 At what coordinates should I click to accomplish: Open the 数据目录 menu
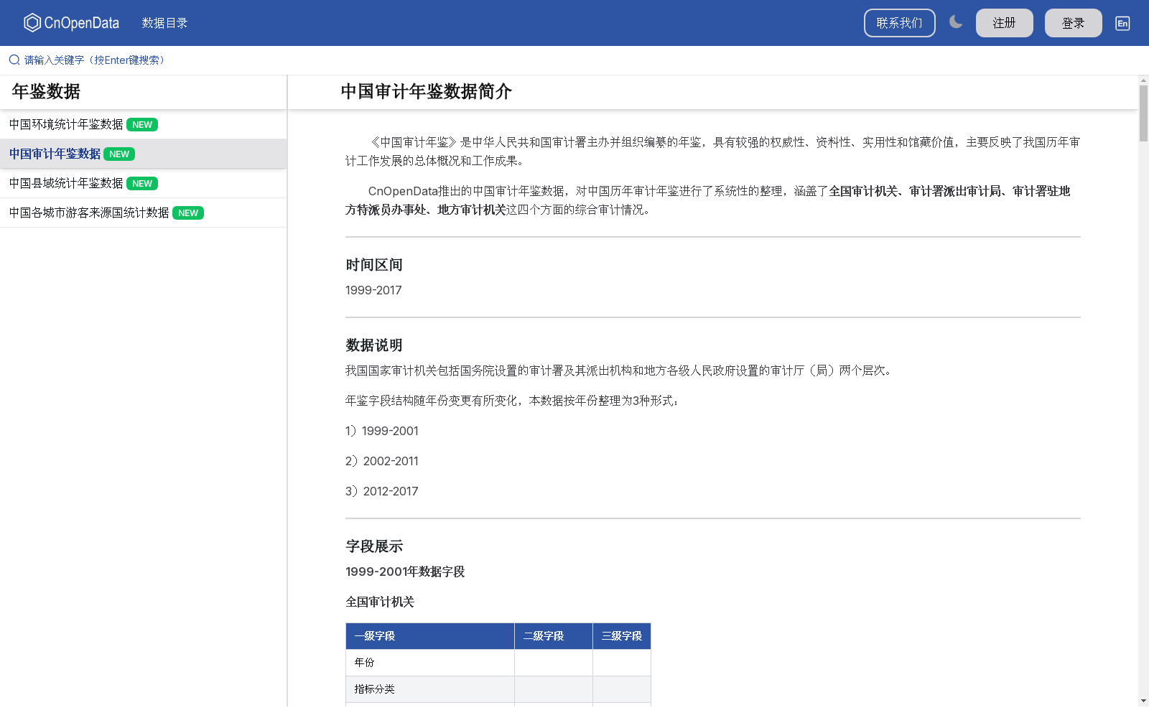164,23
